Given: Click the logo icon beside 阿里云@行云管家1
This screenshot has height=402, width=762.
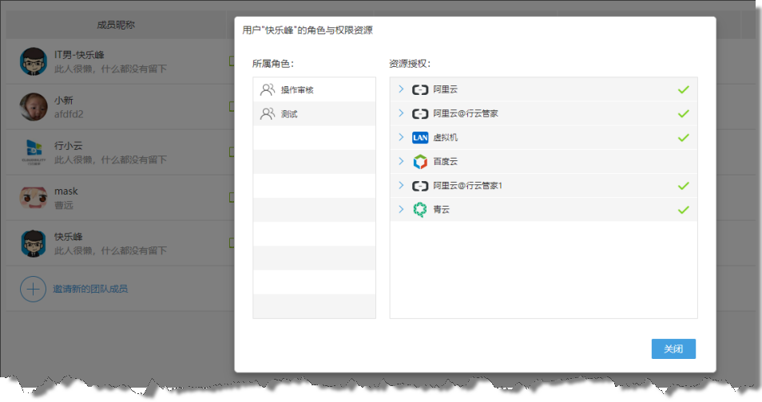Looking at the screenshot, I should (420, 186).
